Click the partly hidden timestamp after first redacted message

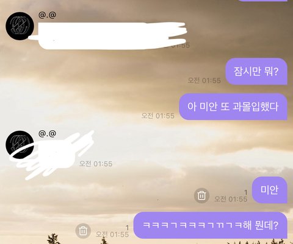click(x=179, y=46)
